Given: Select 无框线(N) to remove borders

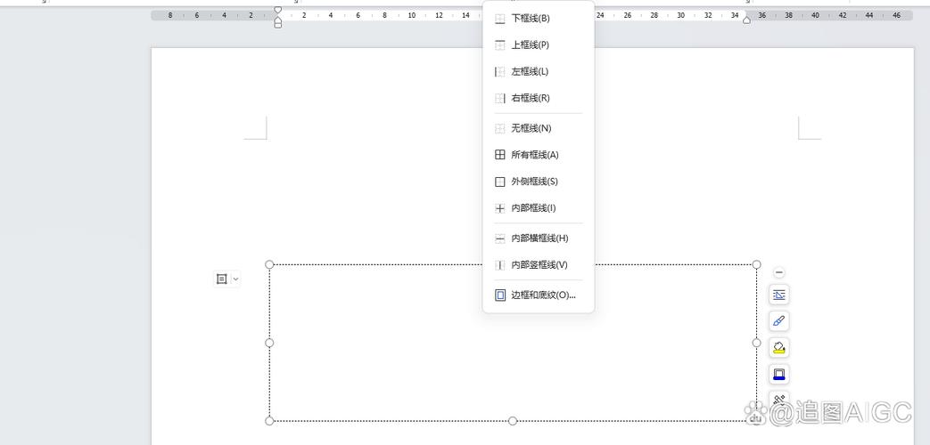Looking at the screenshot, I should (539, 128).
